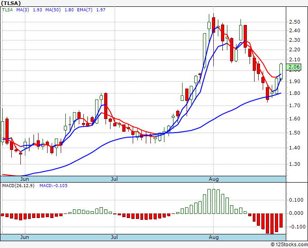The image size is (308, 248).
Task: Click the 1.70 price axis label
Action: 295,105
